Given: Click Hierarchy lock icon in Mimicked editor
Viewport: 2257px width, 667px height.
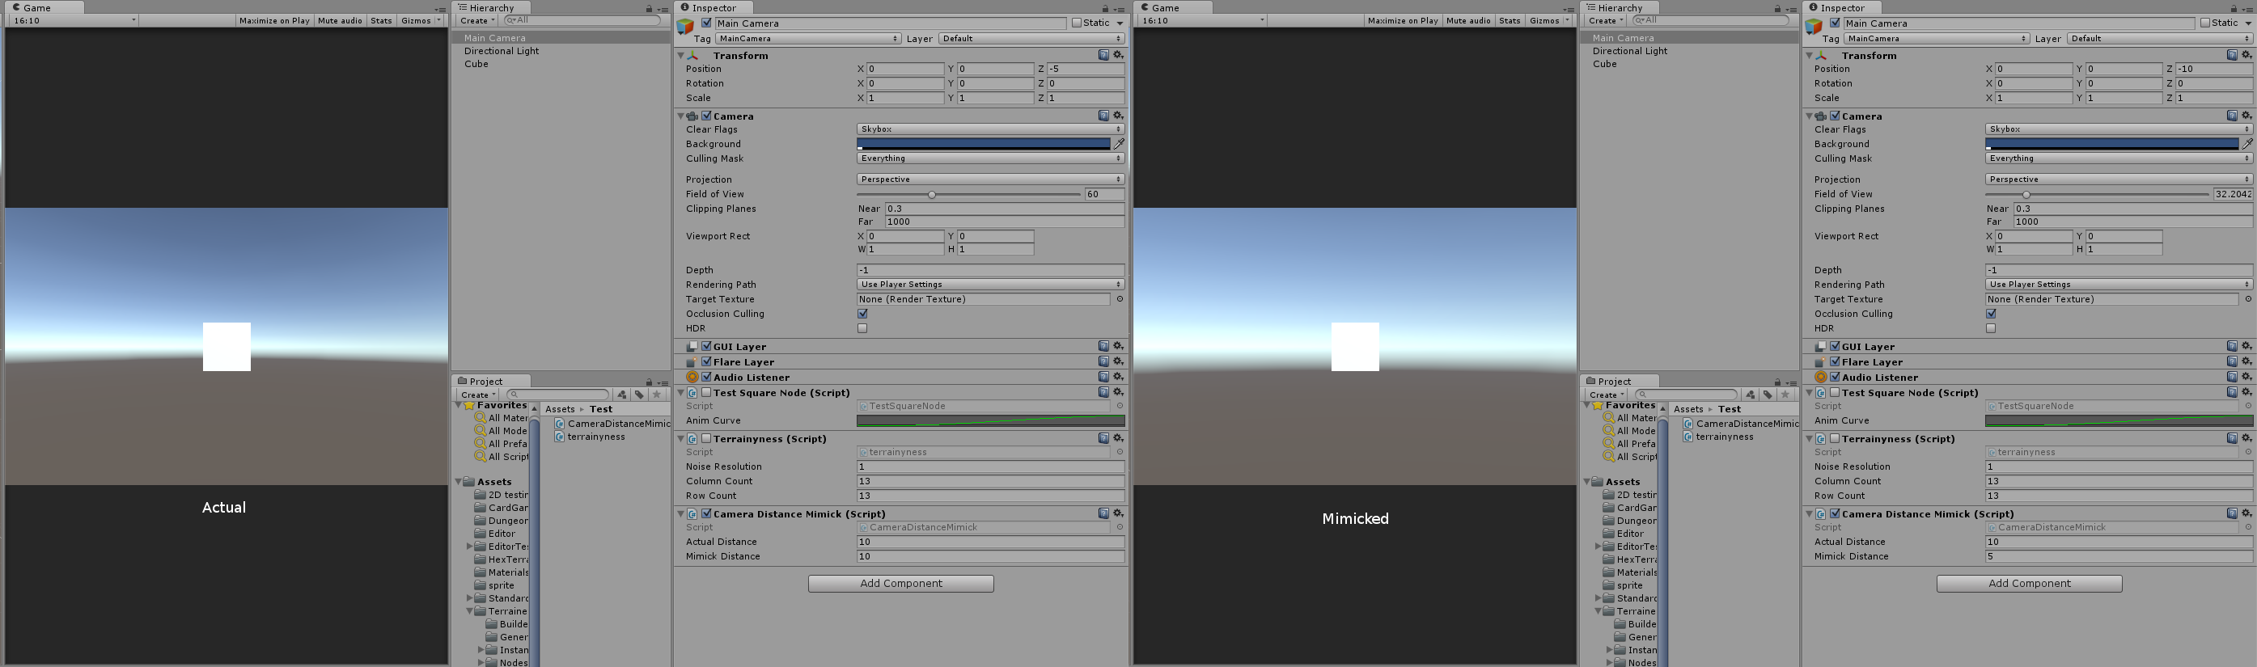Looking at the screenshot, I should (1778, 9).
